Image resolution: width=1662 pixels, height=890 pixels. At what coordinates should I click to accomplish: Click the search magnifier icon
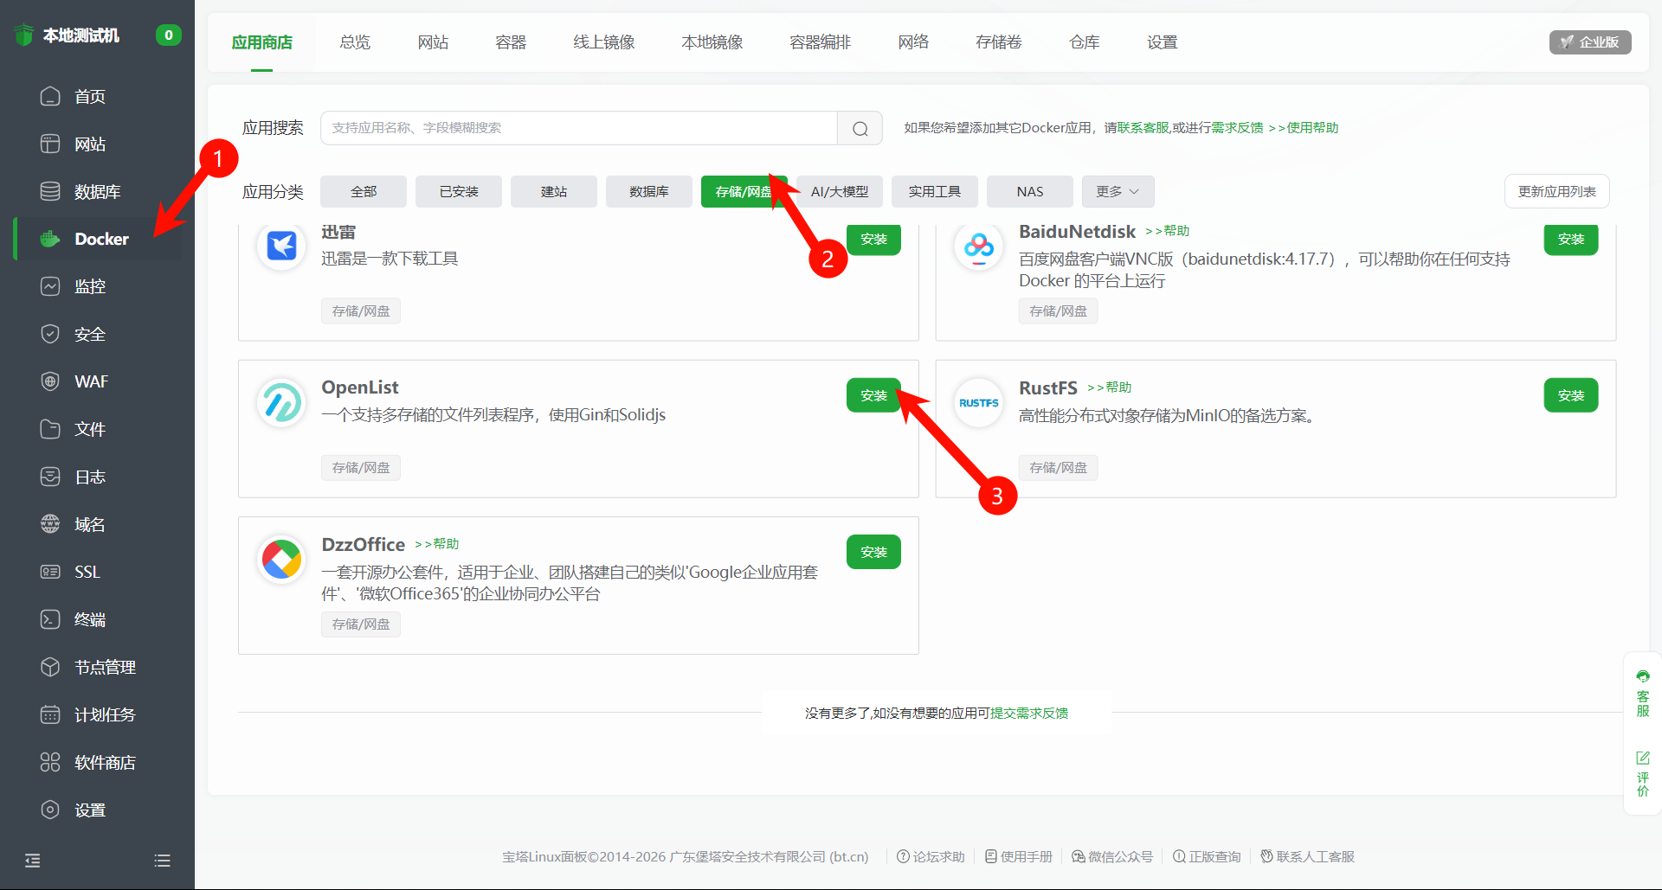[859, 127]
